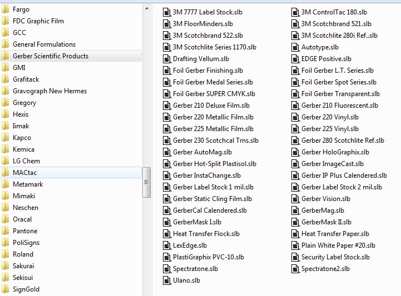Select file Gerber 225 Vinyl.slb

pyautogui.click(x=330, y=129)
